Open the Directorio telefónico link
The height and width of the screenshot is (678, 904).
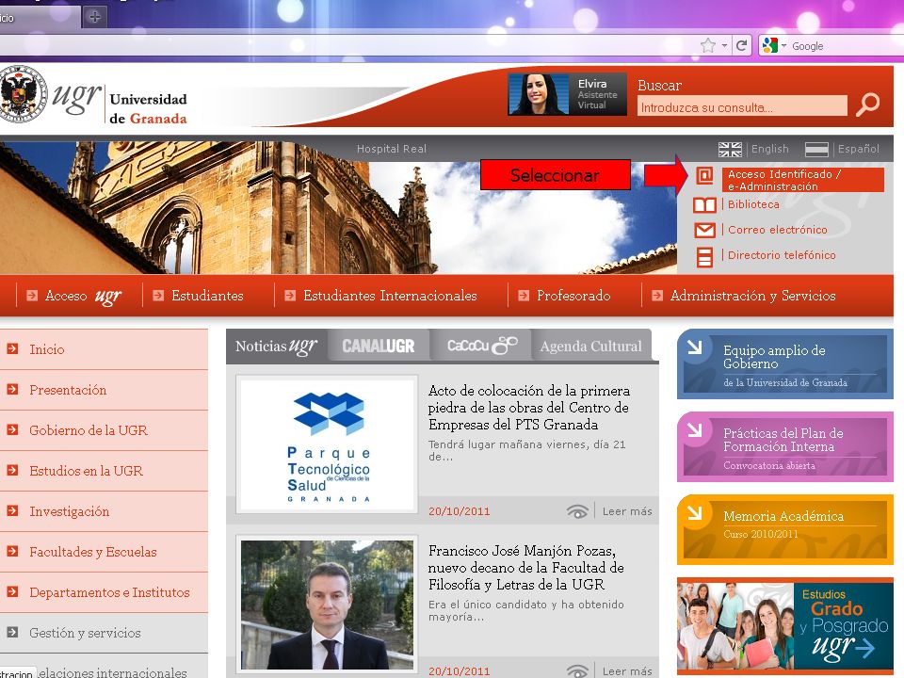pos(782,255)
